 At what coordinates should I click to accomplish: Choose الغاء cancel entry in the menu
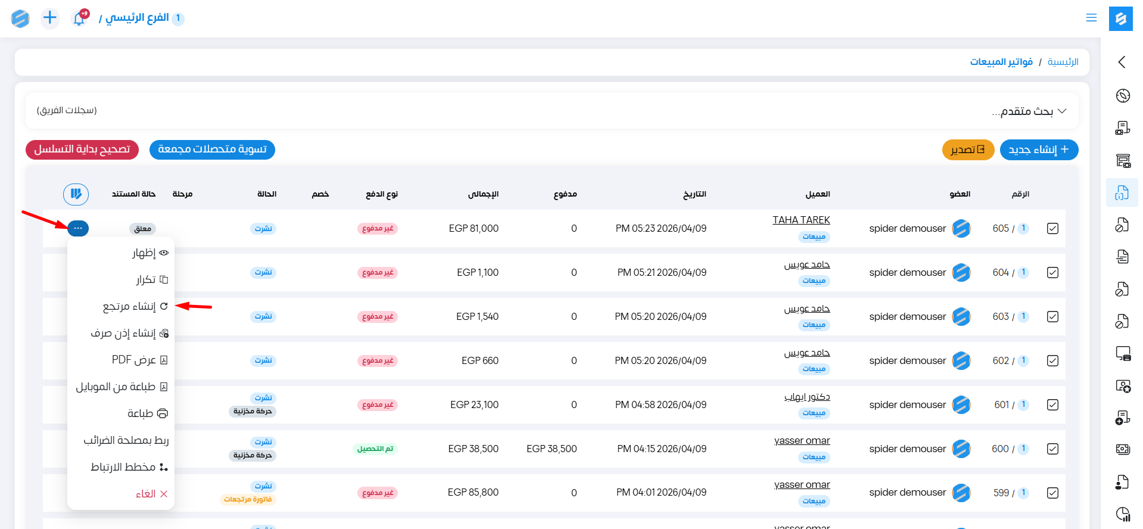[x=121, y=494]
